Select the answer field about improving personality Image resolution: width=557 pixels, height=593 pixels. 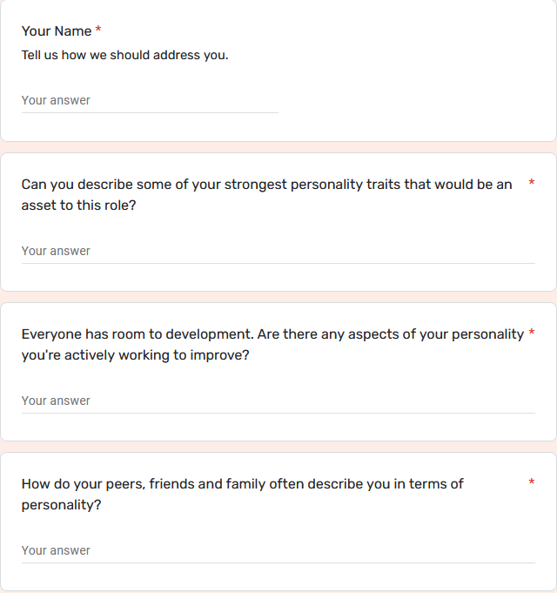tap(278, 401)
